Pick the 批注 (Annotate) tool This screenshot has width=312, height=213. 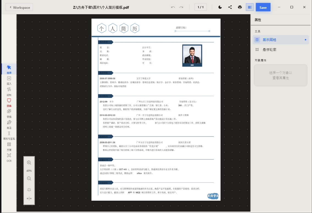(x=9, y=125)
